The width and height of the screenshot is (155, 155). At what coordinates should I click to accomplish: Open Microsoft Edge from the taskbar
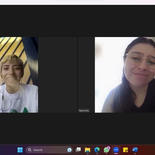(97, 150)
